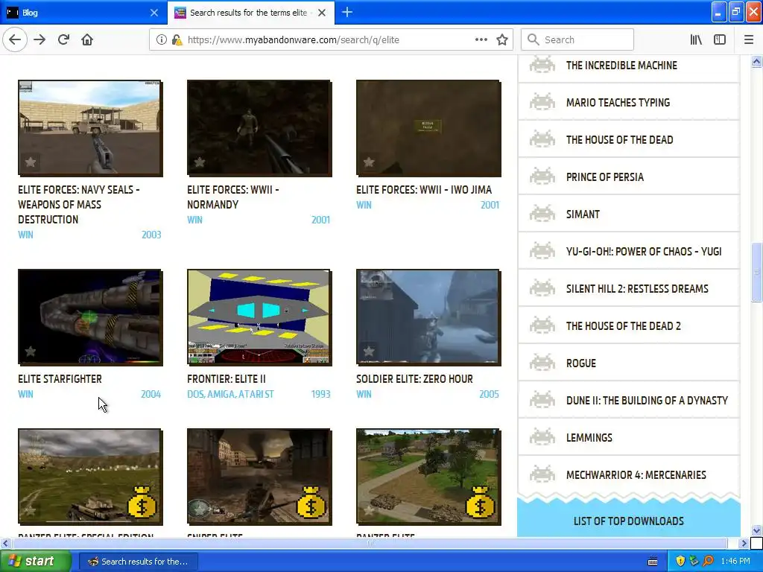Go forward one page
763x572 pixels.
[39, 40]
